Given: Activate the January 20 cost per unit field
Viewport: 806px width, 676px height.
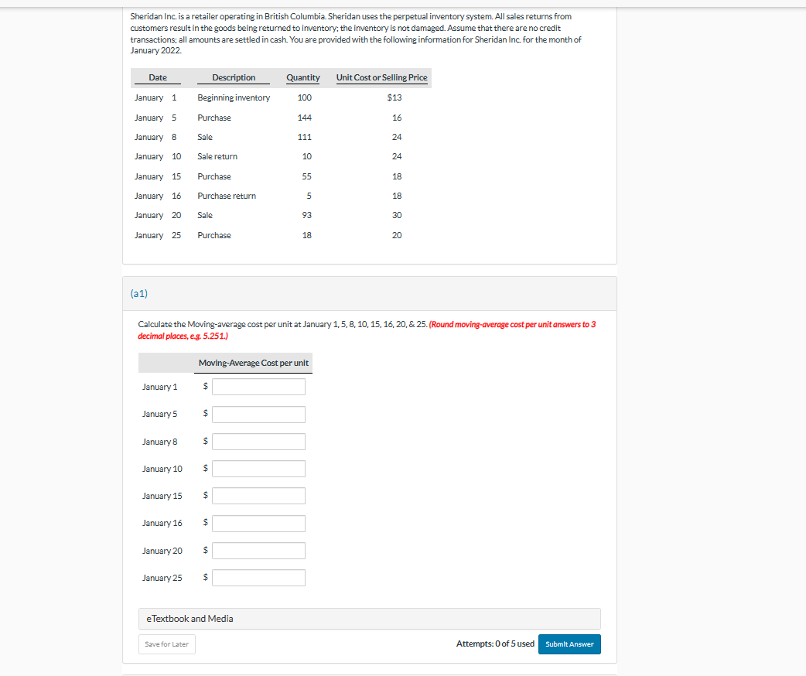Looking at the screenshot, I should 258,550.
